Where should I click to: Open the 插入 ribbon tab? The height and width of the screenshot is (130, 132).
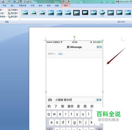[x=12, y=6]
